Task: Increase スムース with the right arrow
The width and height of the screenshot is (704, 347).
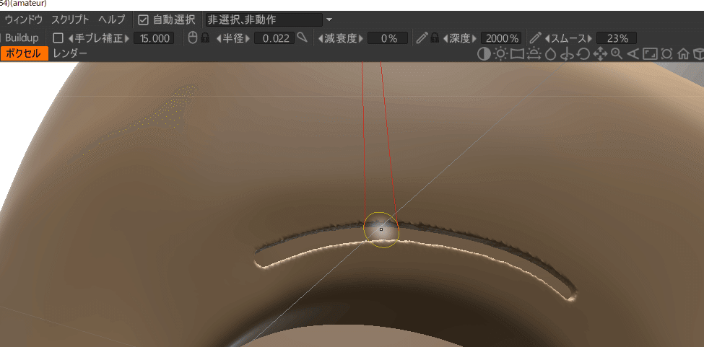Action: [x=591, y=38]
